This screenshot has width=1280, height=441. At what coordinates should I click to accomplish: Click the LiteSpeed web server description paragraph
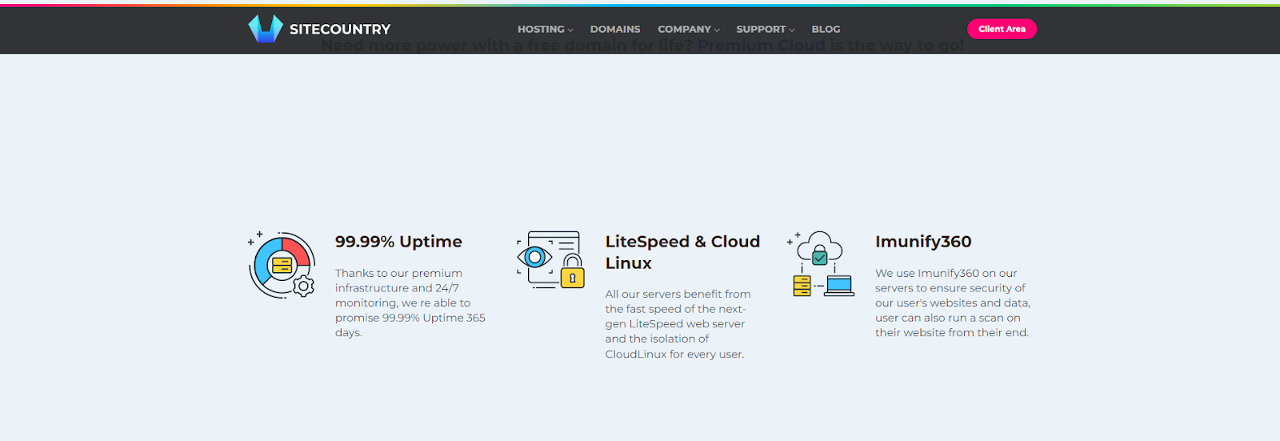[678, 324]
